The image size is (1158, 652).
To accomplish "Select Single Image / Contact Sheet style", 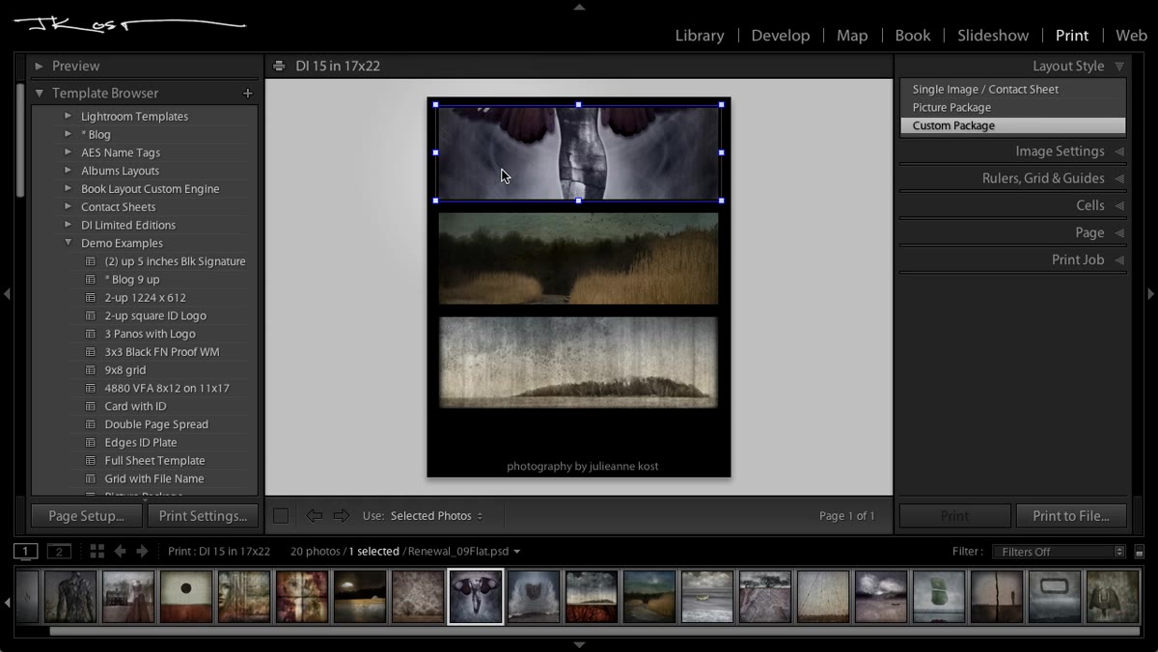I will coord(1013,89).
